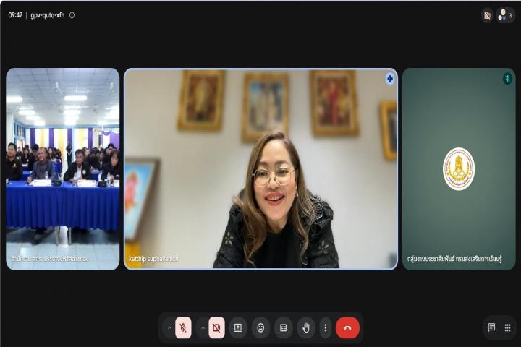Viewport: 521px width, 347px height.
Task: Unmute the microphone button
Action: (x=183, y=327)
